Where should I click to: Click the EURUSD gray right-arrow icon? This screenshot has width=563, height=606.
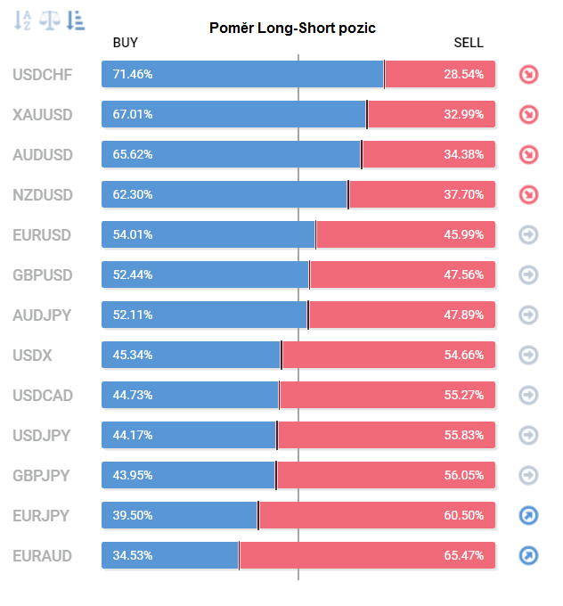(529, 235)
